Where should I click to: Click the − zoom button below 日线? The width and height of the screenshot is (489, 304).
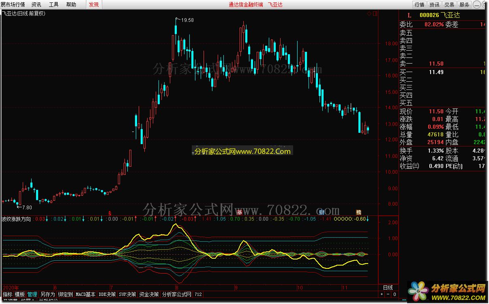point(388,294)
